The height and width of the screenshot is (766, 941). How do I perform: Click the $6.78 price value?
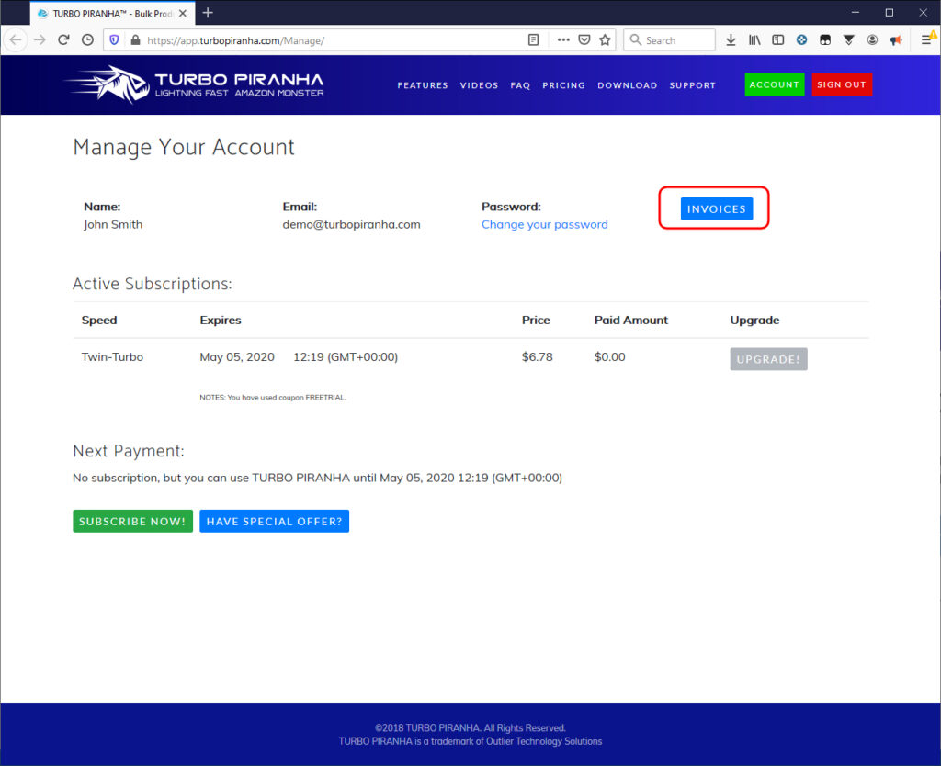537,357
